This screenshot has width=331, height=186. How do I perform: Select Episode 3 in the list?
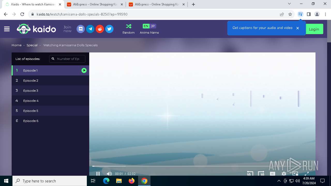(50, 90)
